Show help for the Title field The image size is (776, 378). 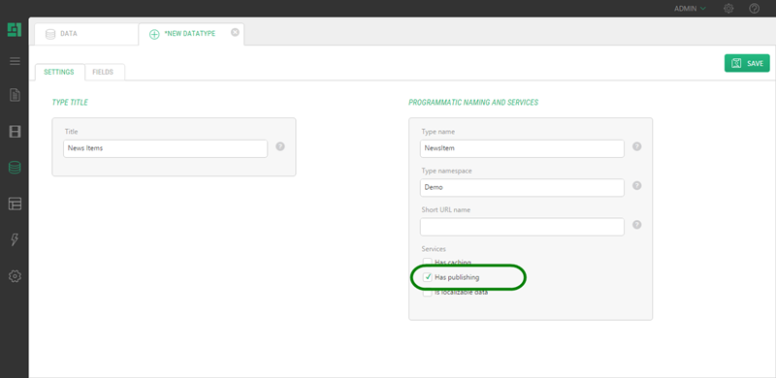(280, 146)
